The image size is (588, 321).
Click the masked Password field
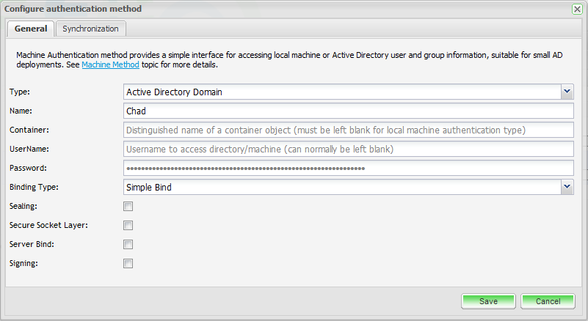[348, 168]
